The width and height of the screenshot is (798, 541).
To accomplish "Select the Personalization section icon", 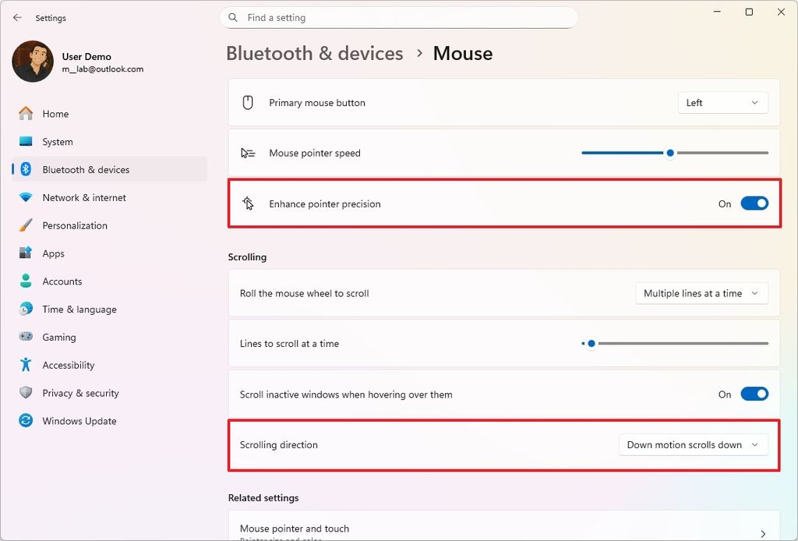I will pyautogui.click(x=26, y=225).
